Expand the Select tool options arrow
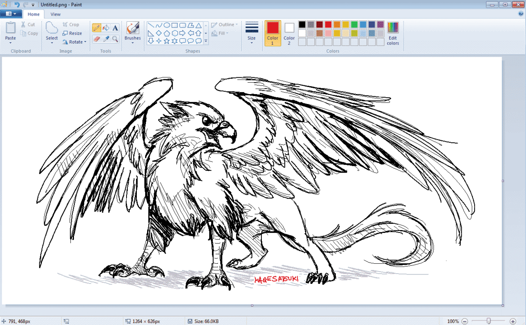Image resolution: width=526 pixels, height=325 pixels. click(x=52, y=43)
